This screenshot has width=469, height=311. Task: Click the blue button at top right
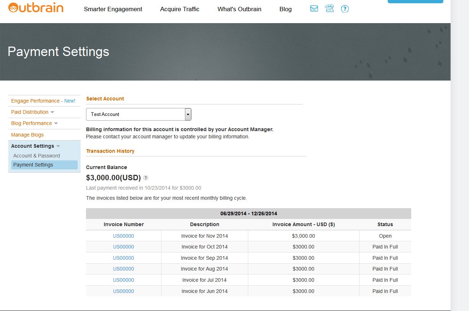tap(415, 1)
